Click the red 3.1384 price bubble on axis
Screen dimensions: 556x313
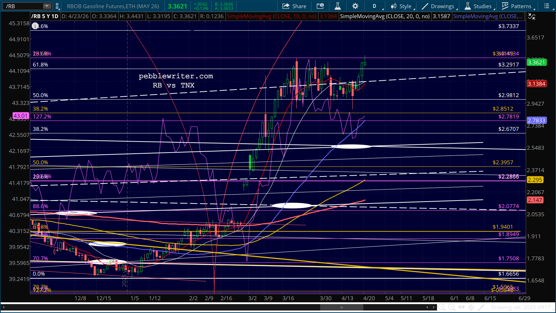tap(536, 84)
